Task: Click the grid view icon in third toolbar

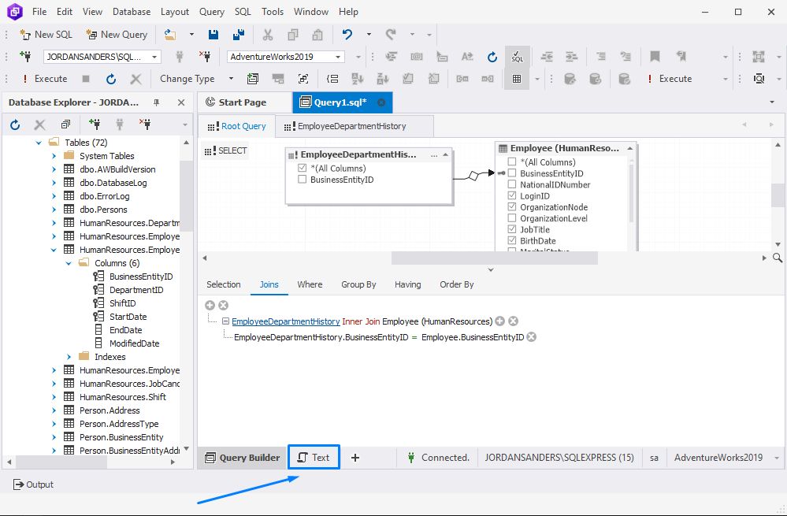Action: [517, 79]
